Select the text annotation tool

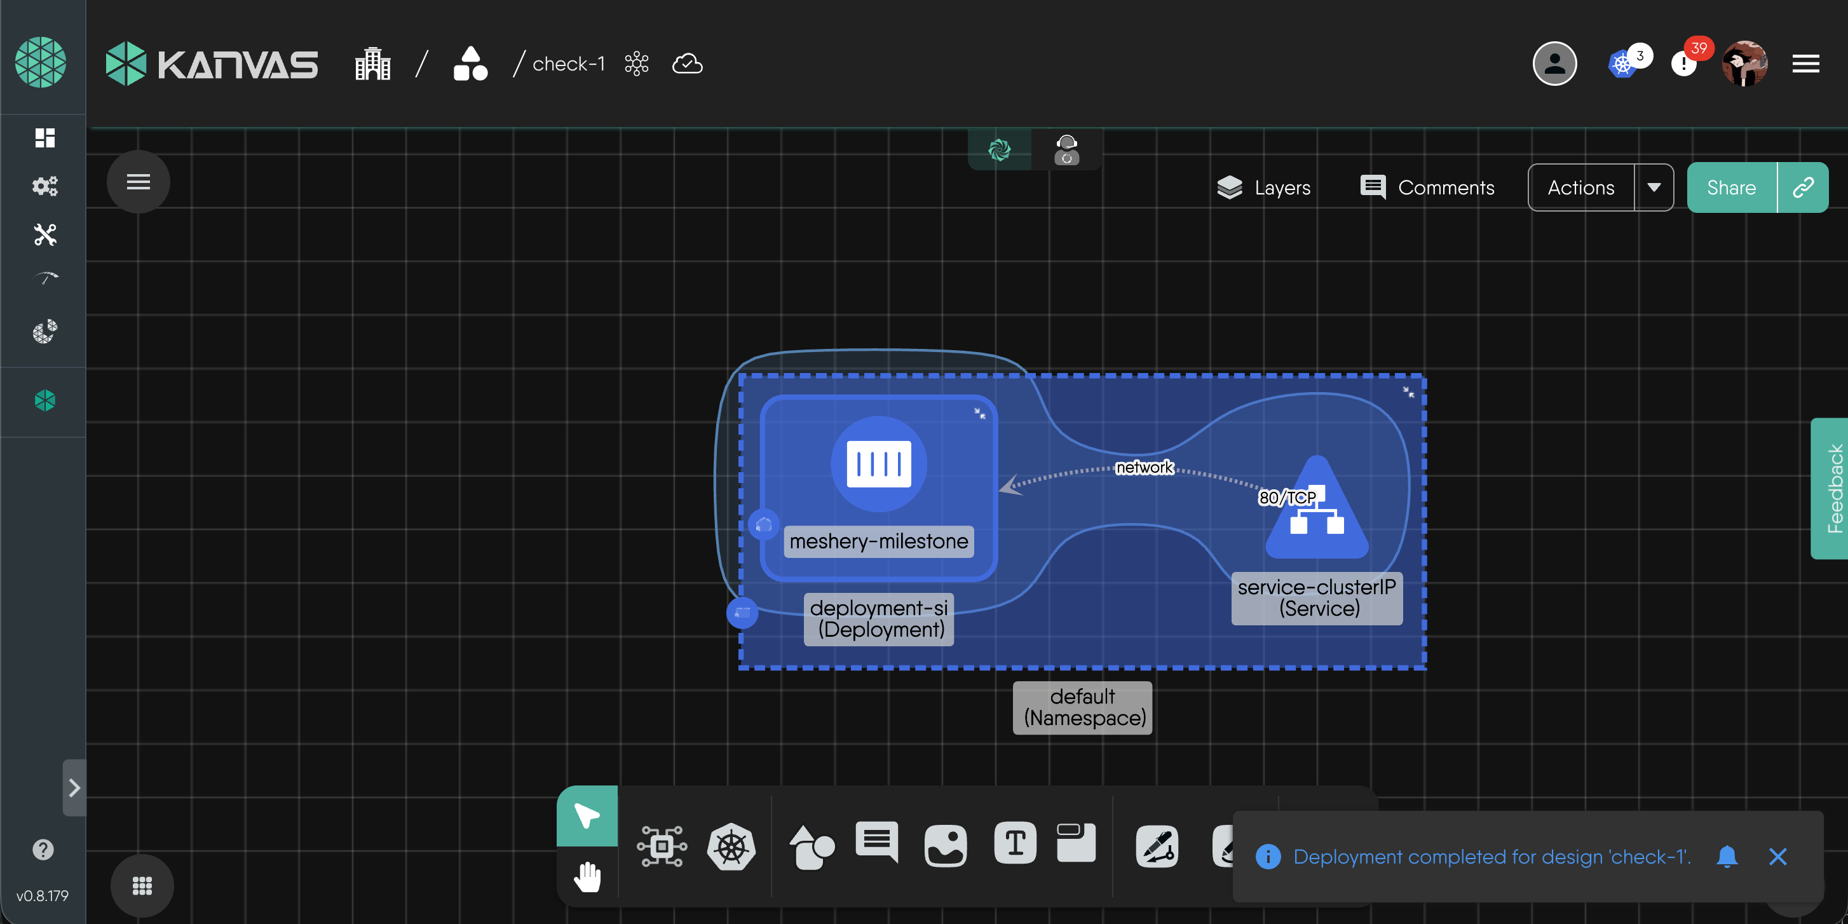coord(1014,844)
